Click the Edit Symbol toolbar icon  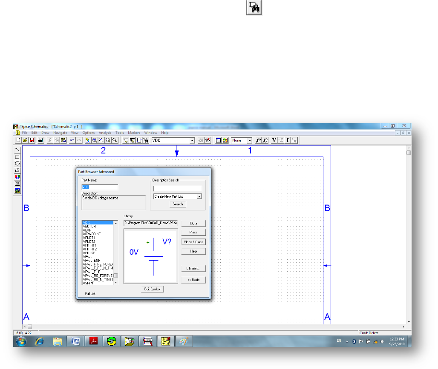point(207,140)
